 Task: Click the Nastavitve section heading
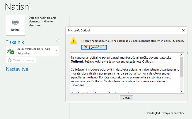pyautogui.click(x=17, y=69)
